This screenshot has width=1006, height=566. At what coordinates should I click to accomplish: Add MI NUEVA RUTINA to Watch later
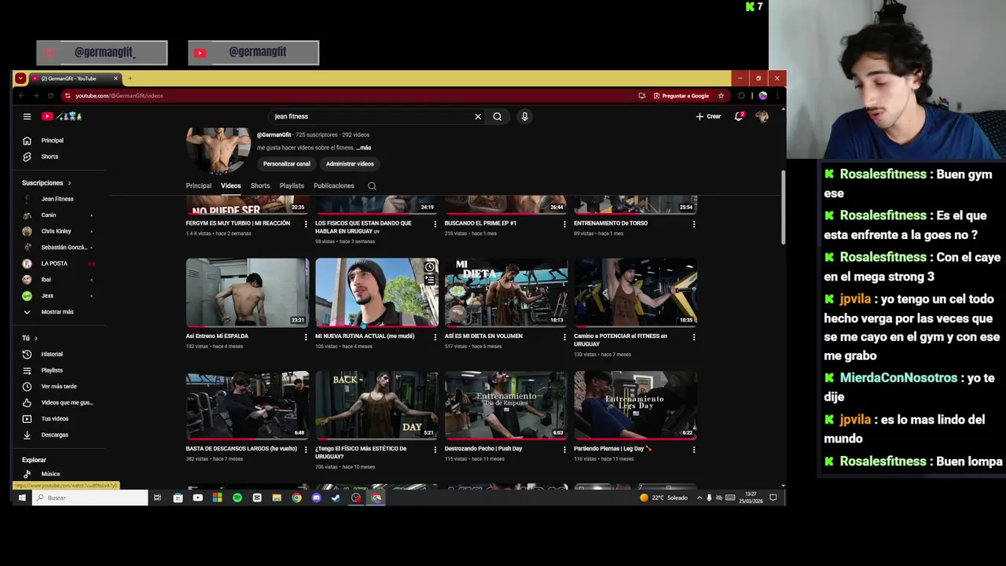click(429, 267)
